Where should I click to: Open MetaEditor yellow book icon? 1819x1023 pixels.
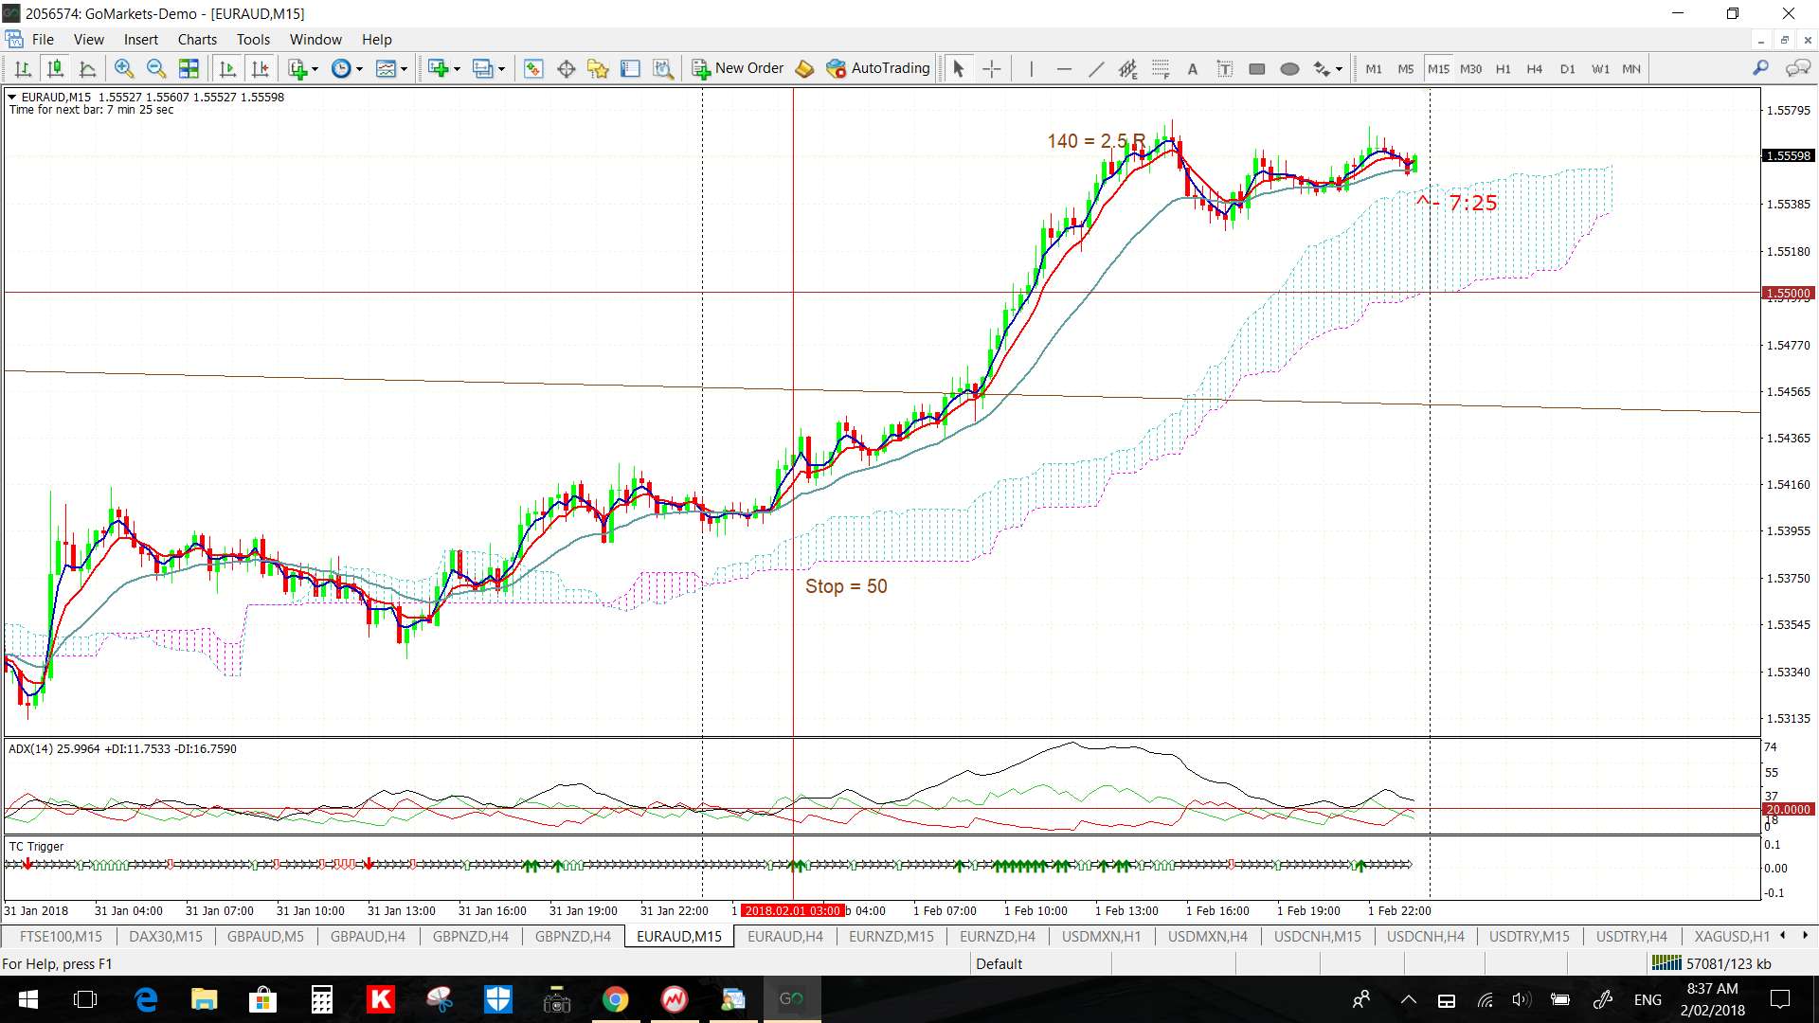pyautogui.click(x=804, y=68)
